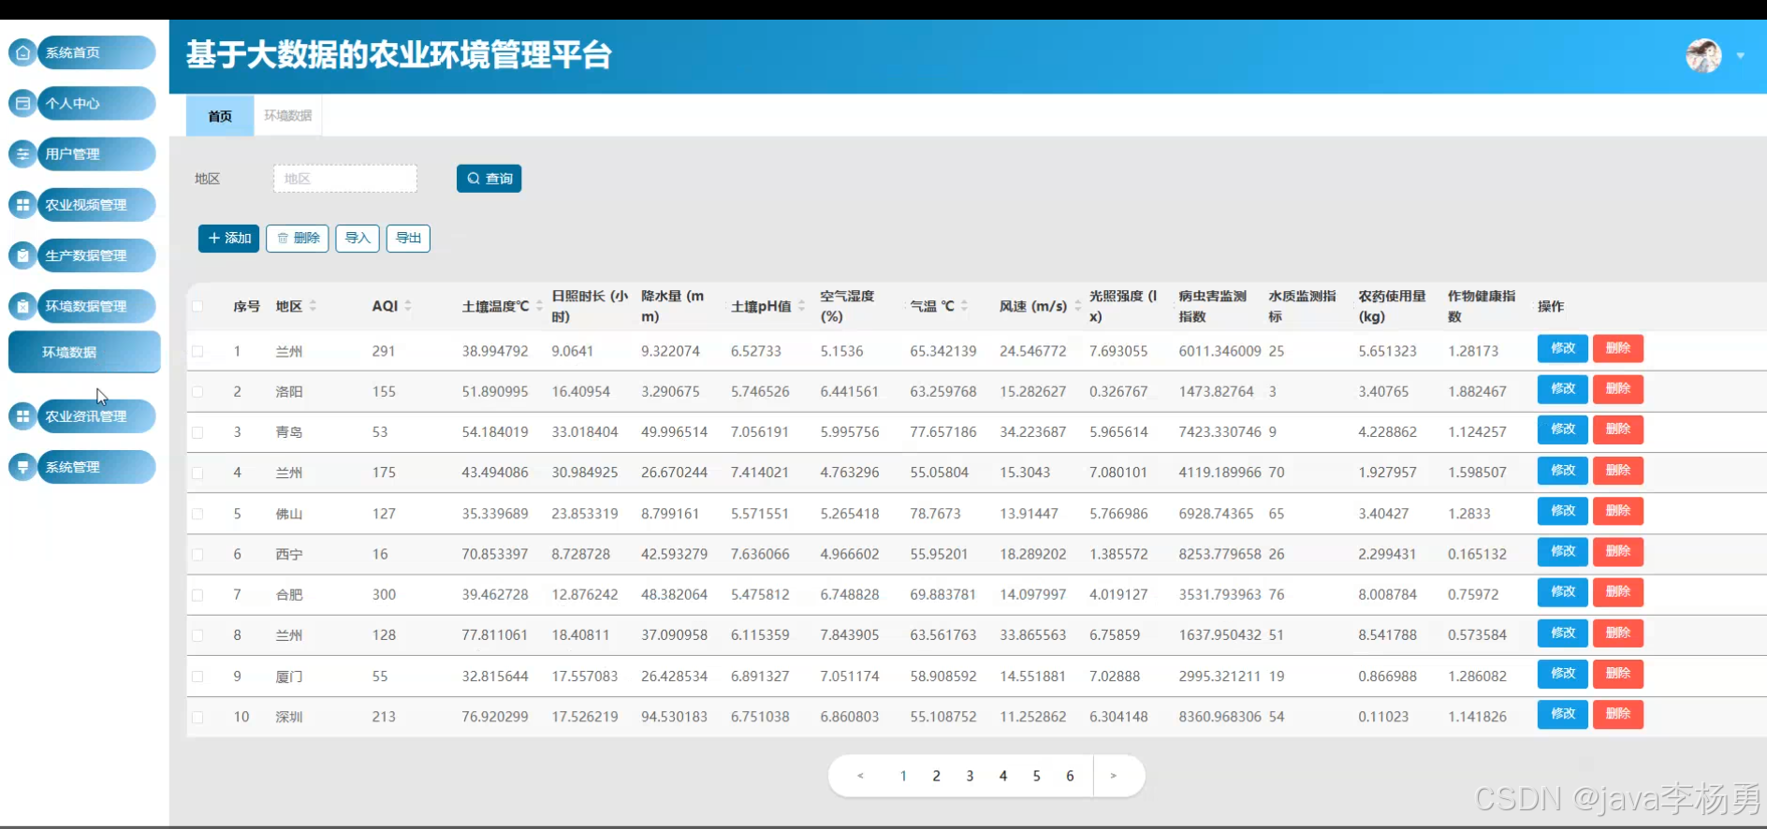Image resolution: width=1767 pixels, height=829 pixels.
Task: Click 修改 for row 1 兰州
Action: pyautogui.click(x=1562, y=348)
